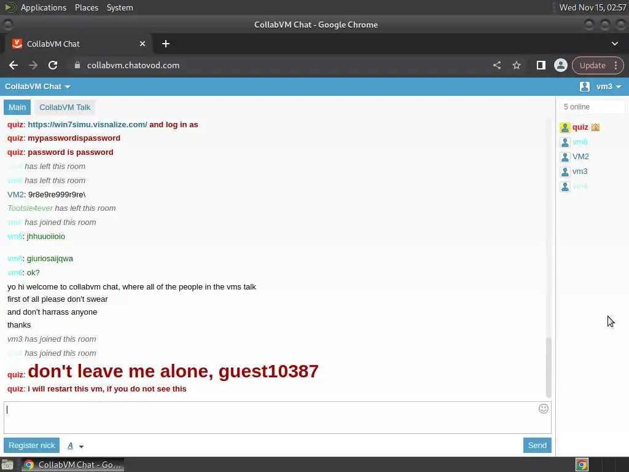This screenshot has width=629, height=472.
Task: Click vm4's avatar in online list
Action: coord(565,187)
